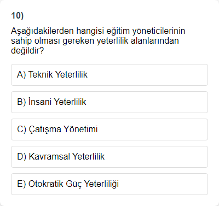Choose option B) İnsani Yeterlilik
Screen dimensions: 219x206
click(x=109, y=102)
